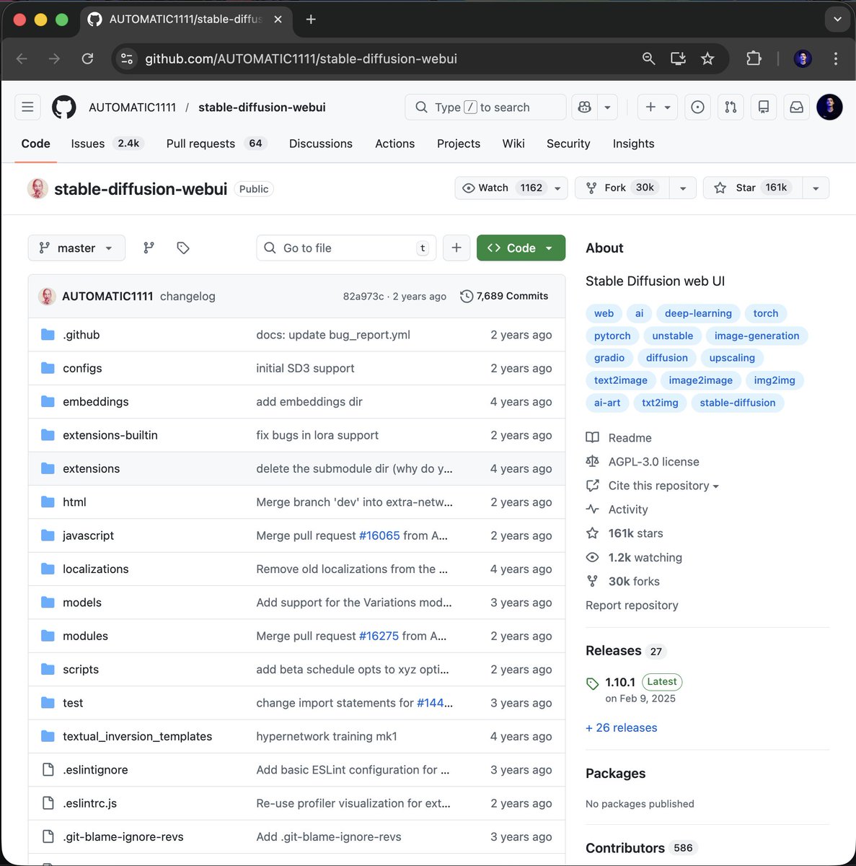This screenshot has width=856, height=866.
Task: Click the GitHub Octocat logo
Action: 64,107
